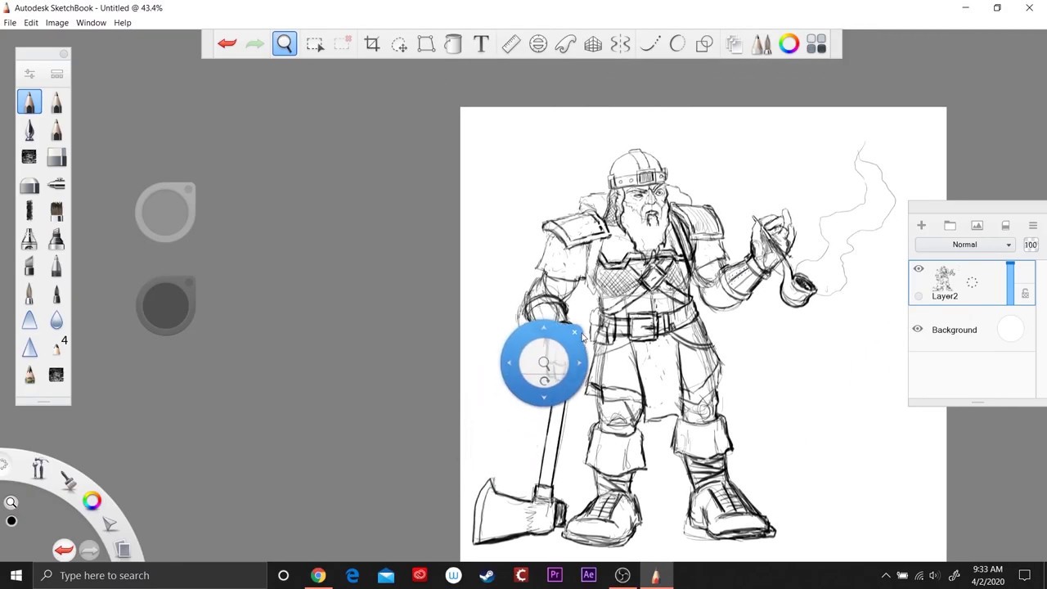Select the airbrush tool in brush palette
The image size is (1047, 589).
[56, 185]
